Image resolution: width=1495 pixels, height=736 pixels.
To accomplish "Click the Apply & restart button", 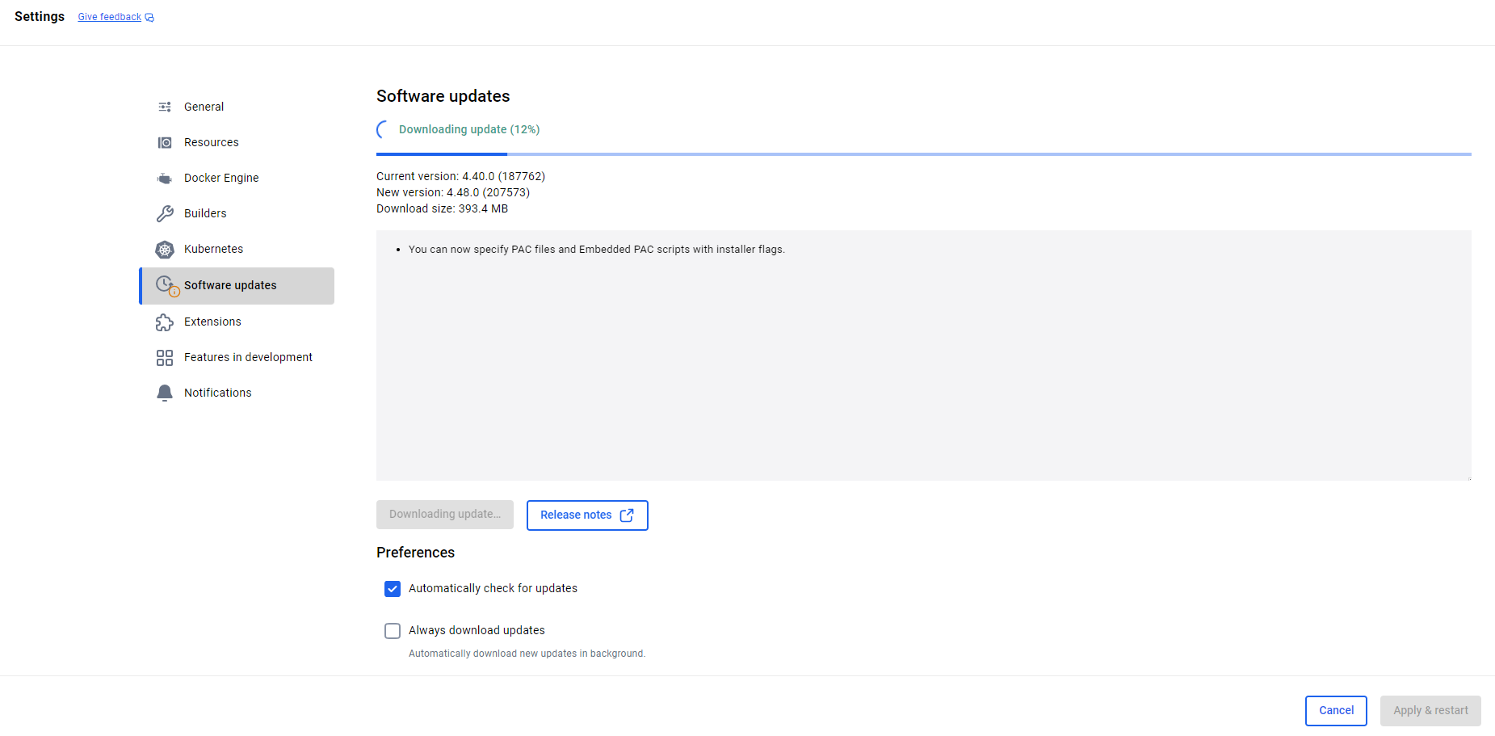I will pyautogui.click(x=1430, y=711).
